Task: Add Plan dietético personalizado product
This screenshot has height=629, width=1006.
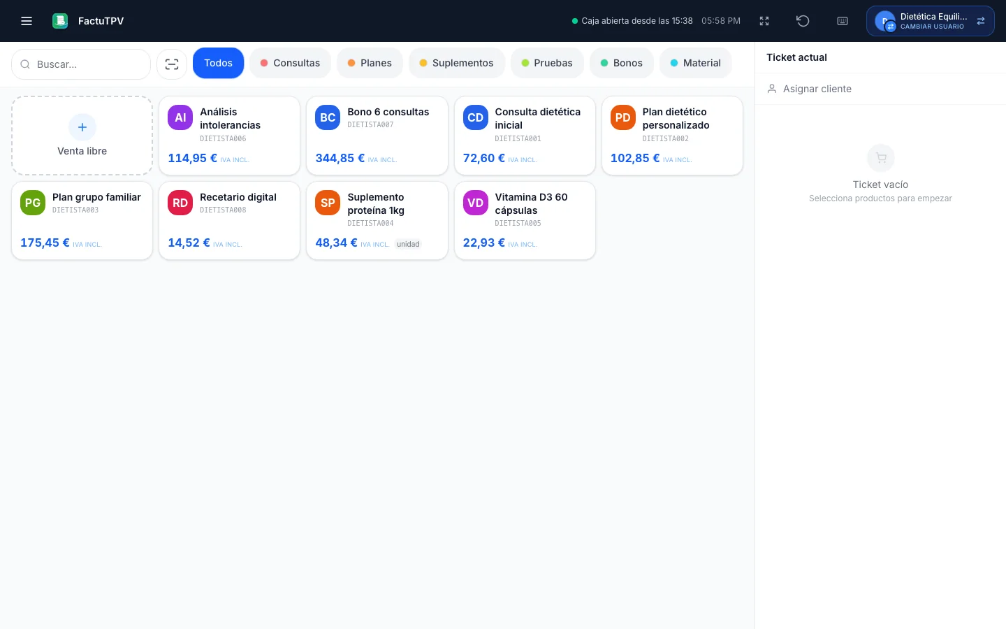Action: (x=672, y=136)
